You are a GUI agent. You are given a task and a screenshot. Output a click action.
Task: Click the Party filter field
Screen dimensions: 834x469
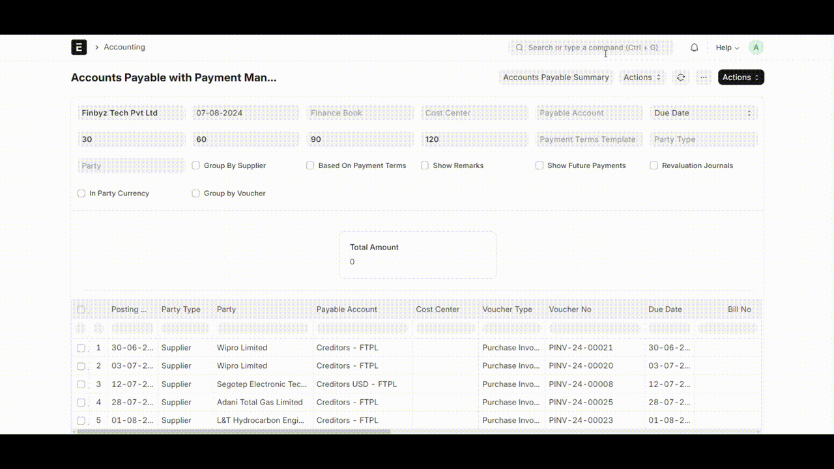coord(131,165)
